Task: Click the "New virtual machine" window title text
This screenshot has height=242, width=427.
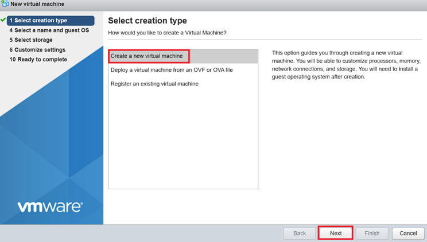Action: click(37, 4)
